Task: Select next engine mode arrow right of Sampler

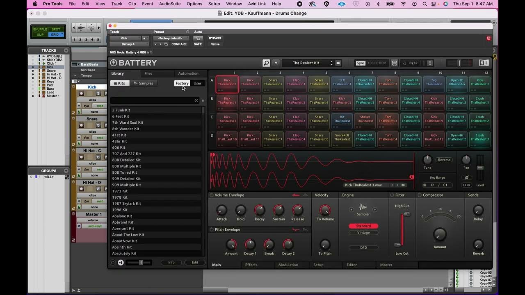Action: (x=374, y=209)
